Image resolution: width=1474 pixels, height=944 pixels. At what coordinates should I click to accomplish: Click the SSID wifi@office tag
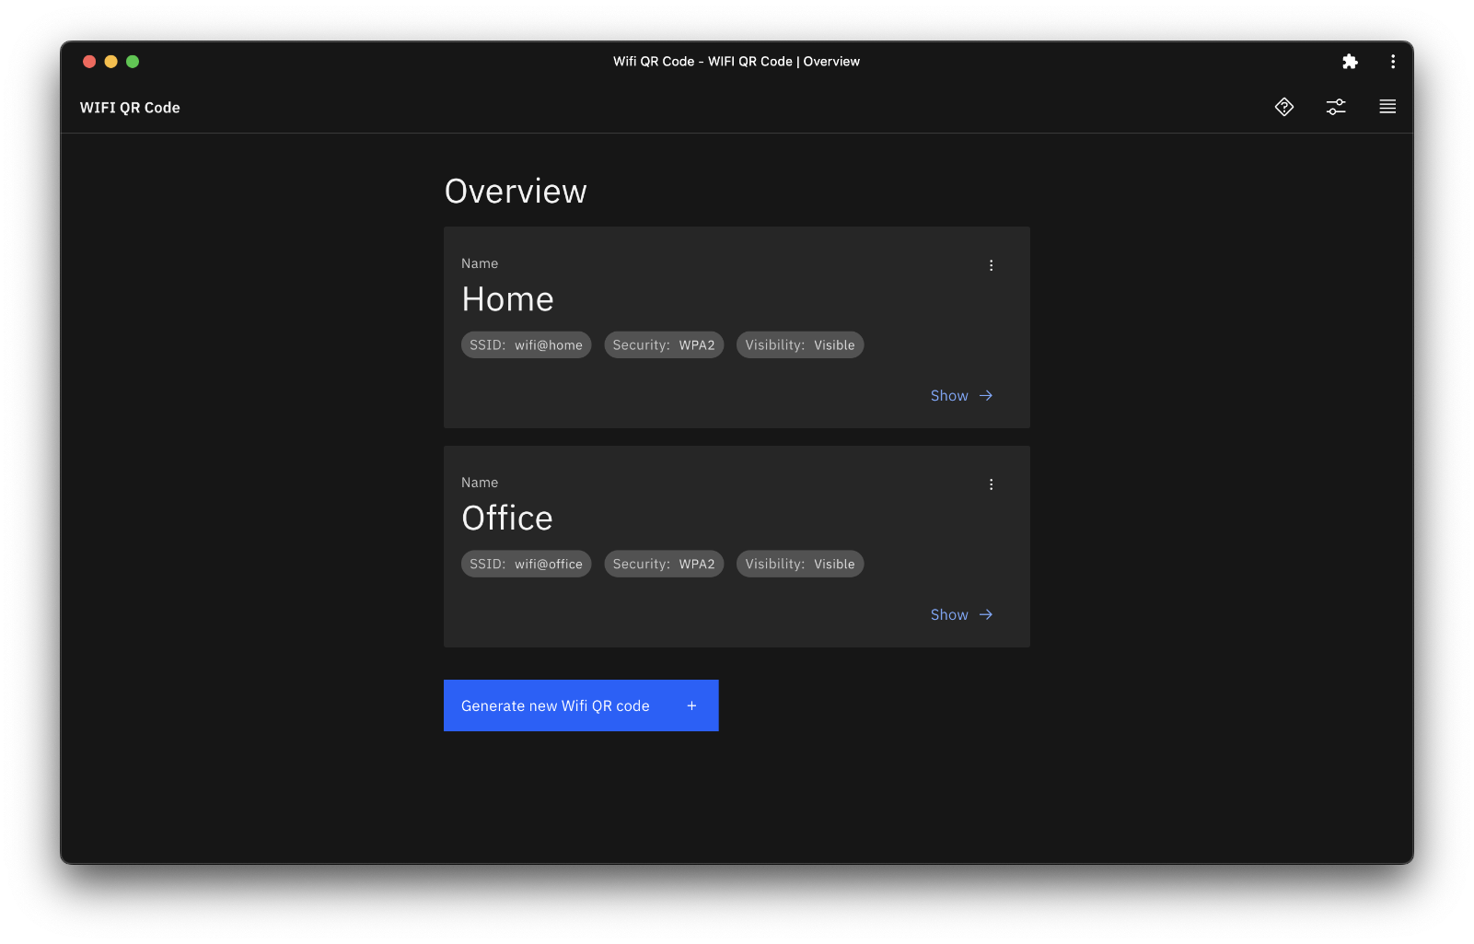pyautogui.click(x=526, y=565)
